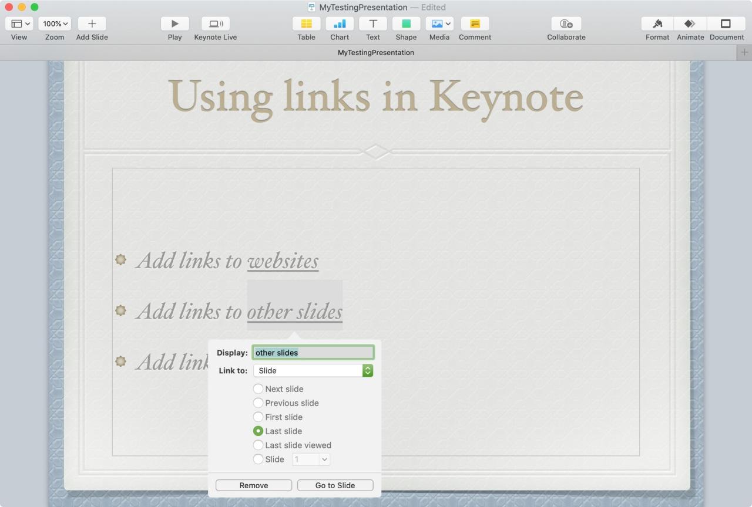752x507 pixels.
Task: Add a Text box via toolbar
Action: pyautogui.click(x=372, y=24)
